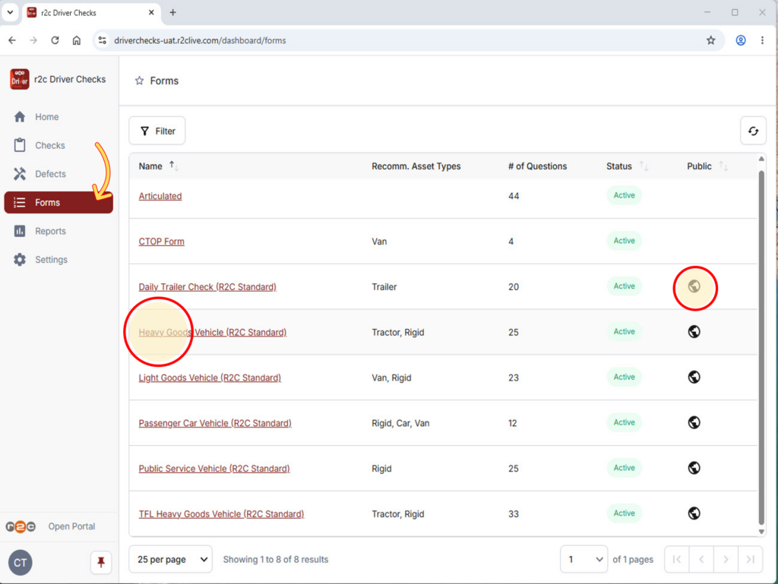Select the r2c Driver Checks browser tab

click(x=91, y=12)
